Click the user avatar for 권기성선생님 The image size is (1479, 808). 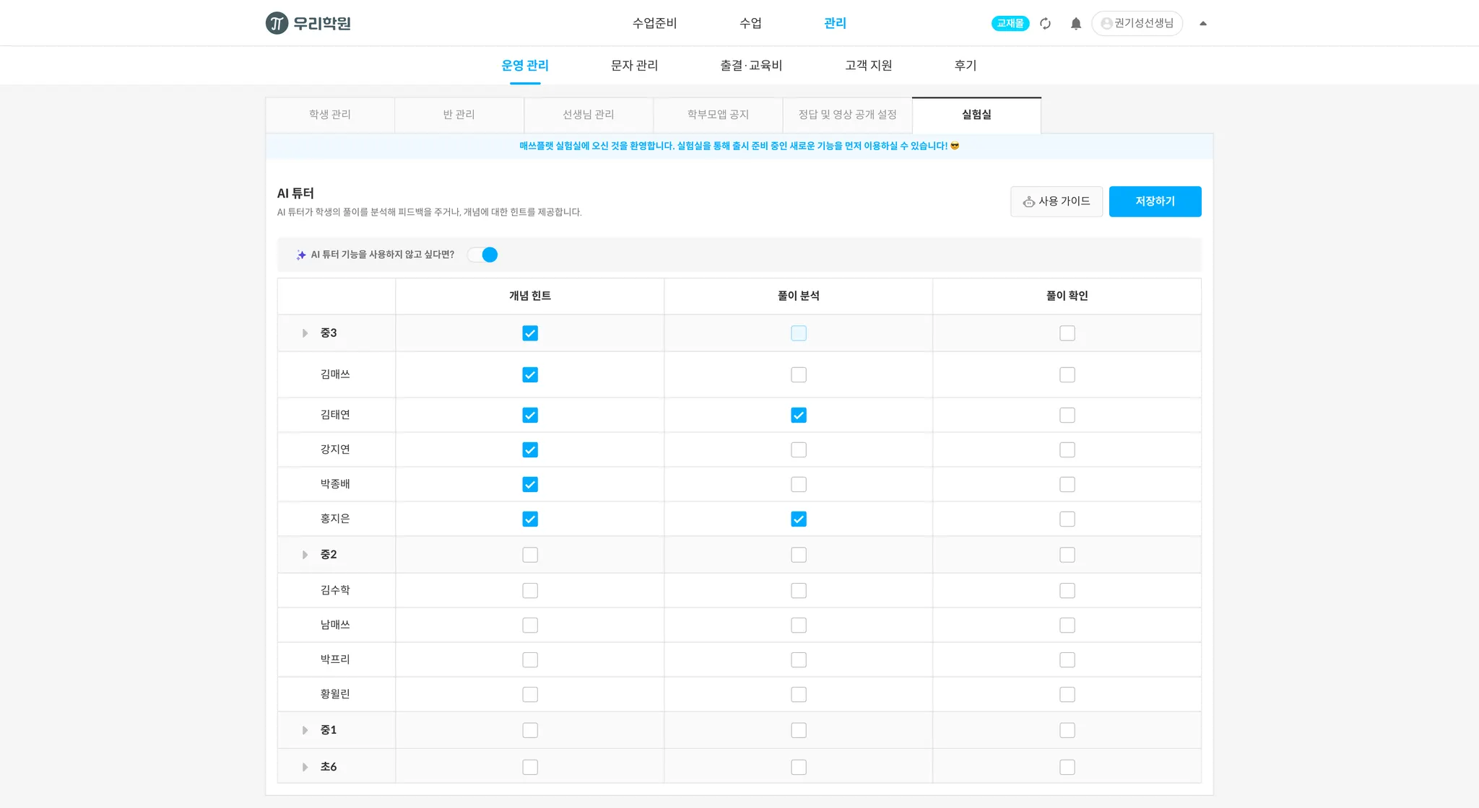click(x=1106, y=24)
